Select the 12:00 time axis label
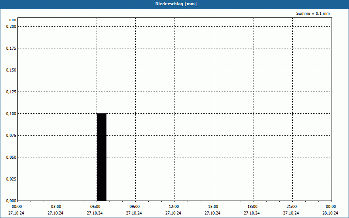Screen dimensions: 349x218 pos(174,207)
